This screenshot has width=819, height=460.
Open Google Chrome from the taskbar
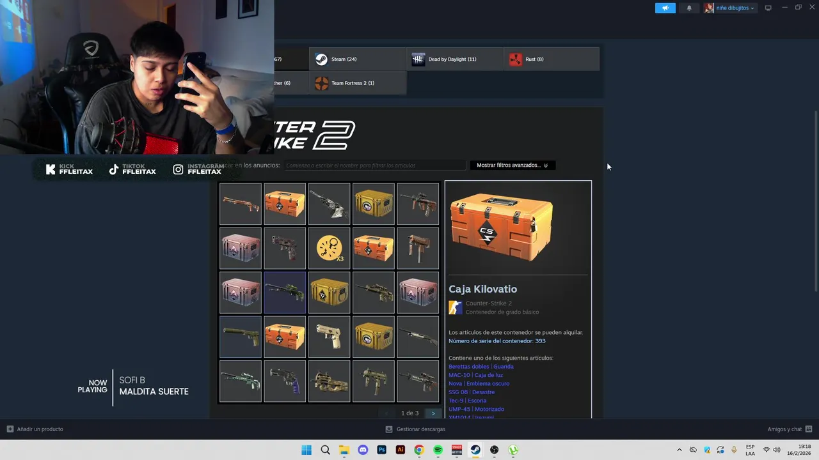[x=419, y=450]
